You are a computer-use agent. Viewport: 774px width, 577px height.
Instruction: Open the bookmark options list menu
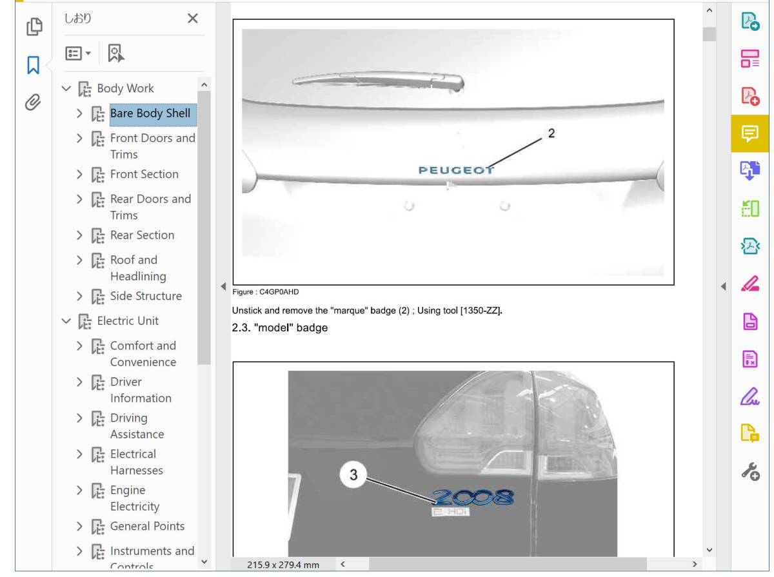(79, 54)
